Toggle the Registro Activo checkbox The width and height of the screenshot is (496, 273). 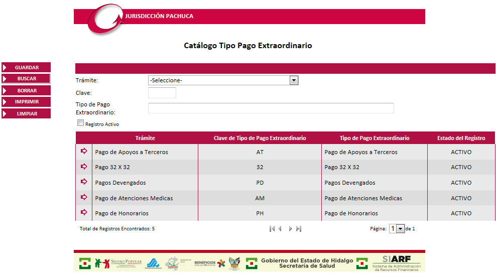[x=81, y=123]
